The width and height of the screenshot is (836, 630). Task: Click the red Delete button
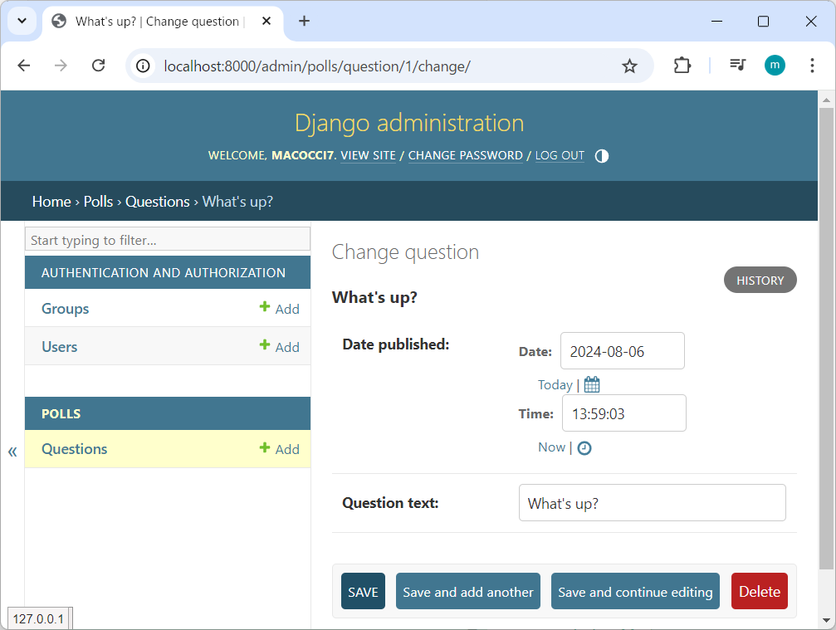pos(759,592)
